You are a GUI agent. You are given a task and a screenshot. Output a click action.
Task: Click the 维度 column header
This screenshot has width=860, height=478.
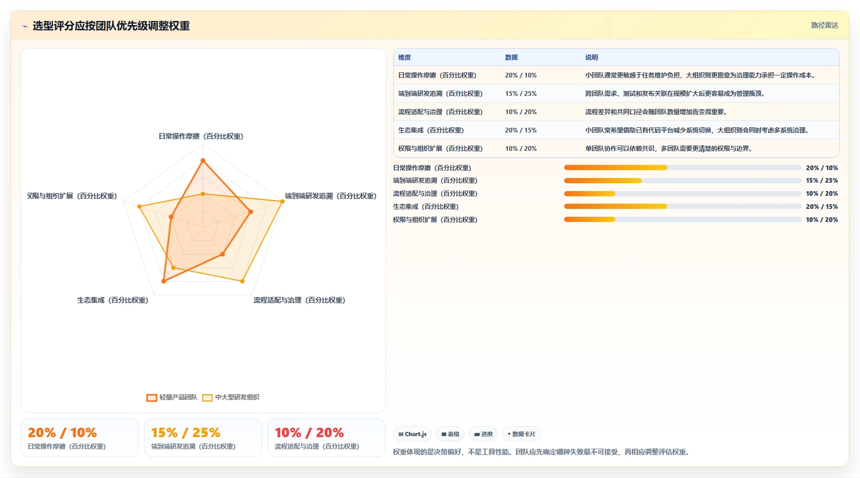[x=404, y=58]
